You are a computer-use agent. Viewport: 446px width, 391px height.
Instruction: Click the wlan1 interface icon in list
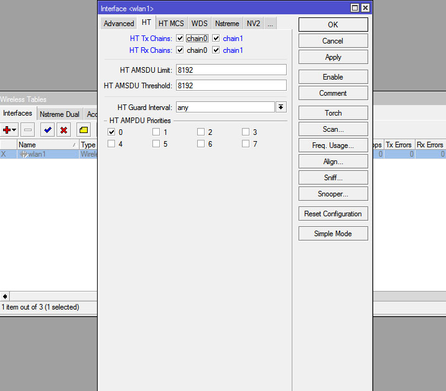coord(24,154)
